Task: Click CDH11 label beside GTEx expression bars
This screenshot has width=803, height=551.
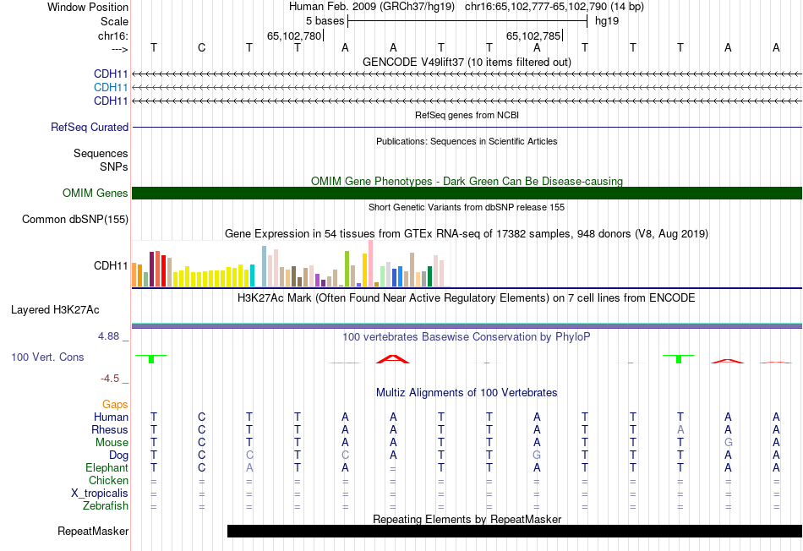Action: point(111,265)
